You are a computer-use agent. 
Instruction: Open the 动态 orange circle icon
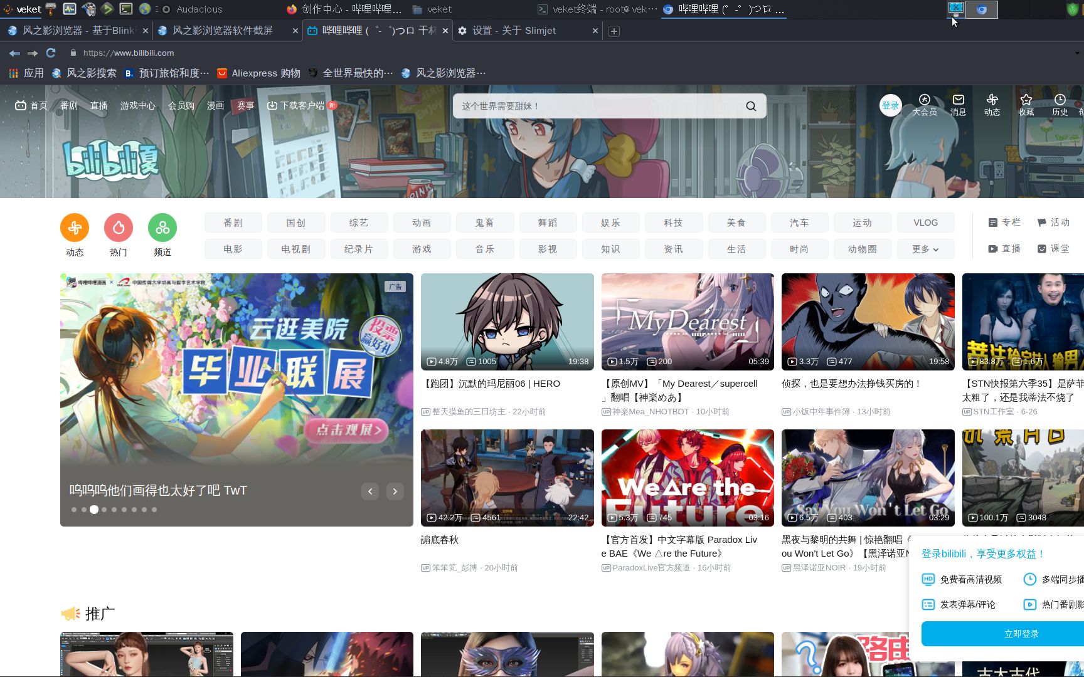click(75, 228)
